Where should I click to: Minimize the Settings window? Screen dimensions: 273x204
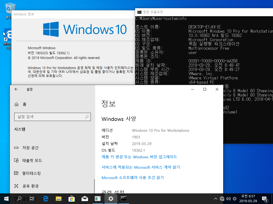pos(192,89)
